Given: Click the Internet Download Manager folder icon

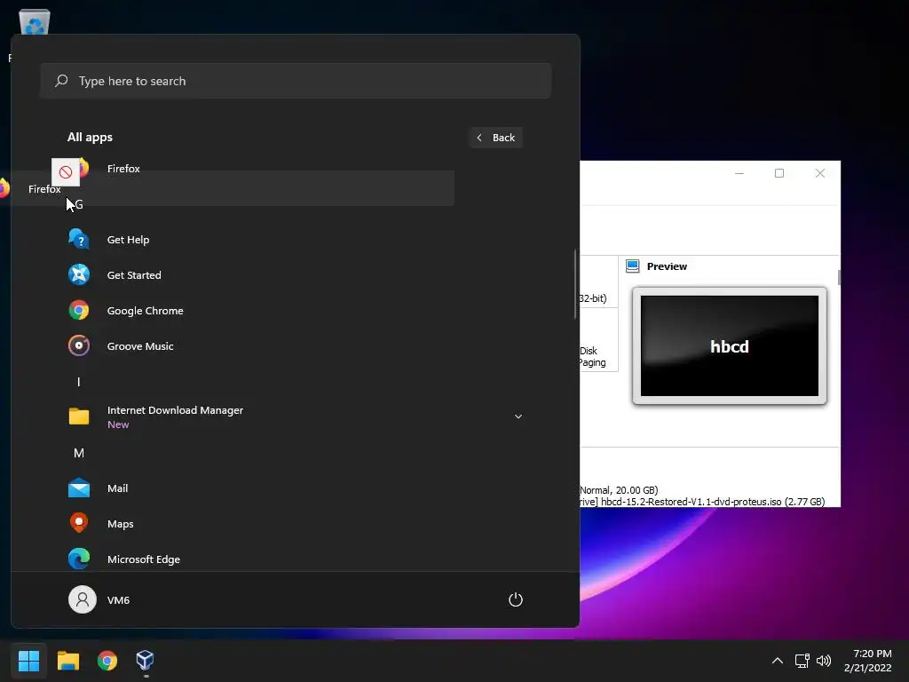Looking at the screenshot, I should coord(79,416).
